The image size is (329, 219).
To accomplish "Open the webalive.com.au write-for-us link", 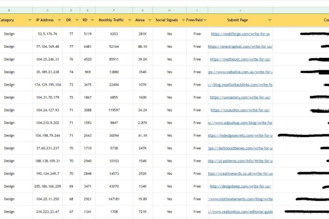I will (240, 72).
